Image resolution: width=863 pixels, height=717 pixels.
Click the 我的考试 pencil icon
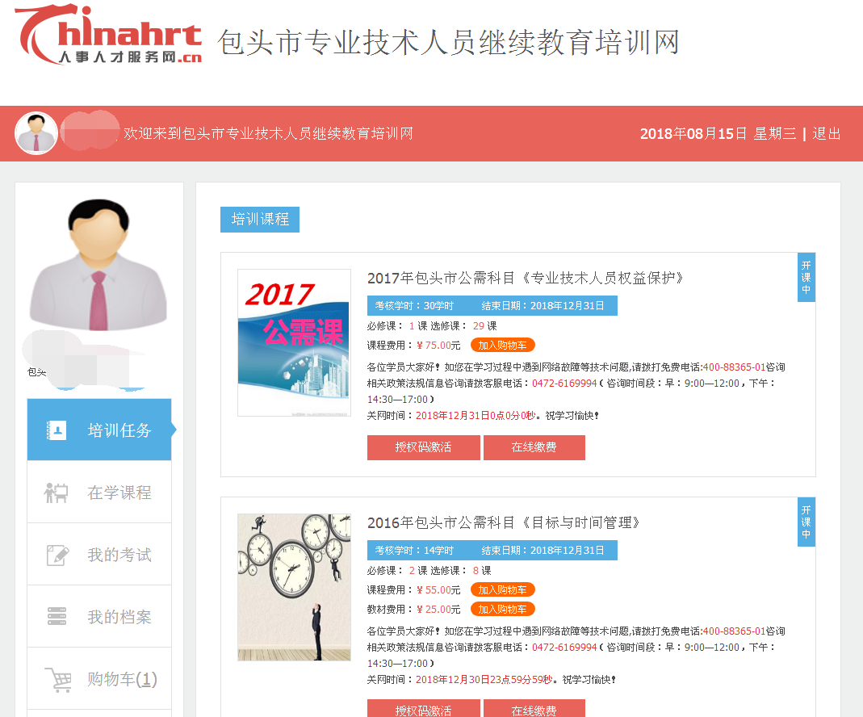coord(58,555)
